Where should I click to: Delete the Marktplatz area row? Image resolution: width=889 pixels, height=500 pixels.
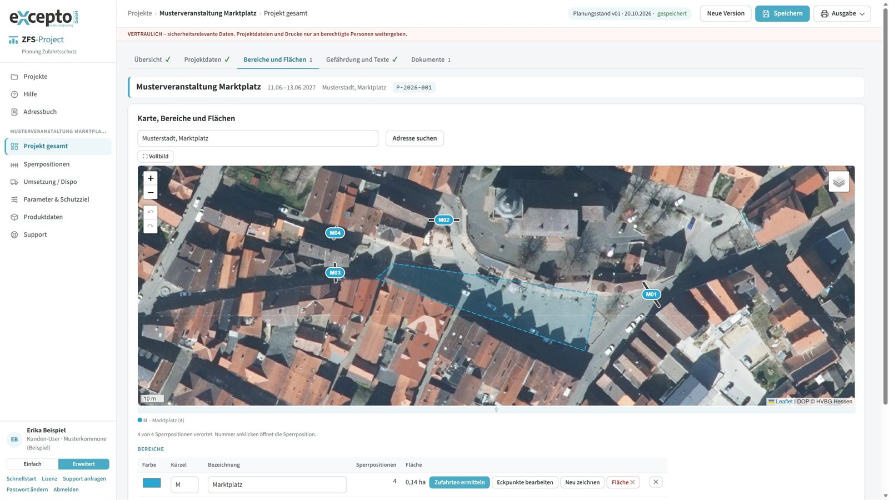[656, 482]
